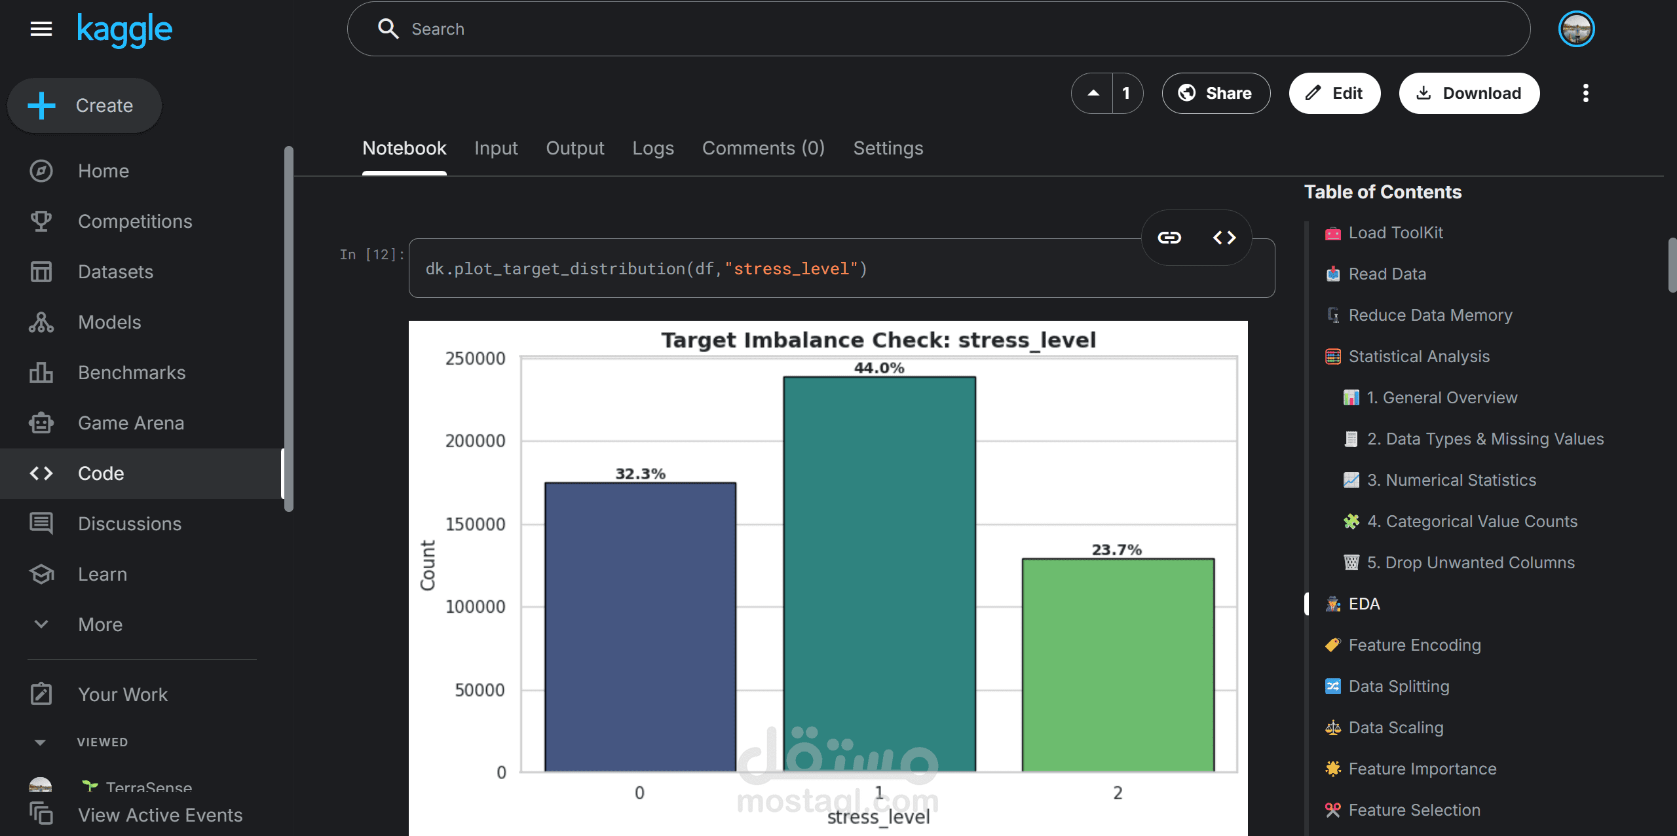Copy cell link using the chain icon
Screen dimensions: 1677x836
point(1169,238)
